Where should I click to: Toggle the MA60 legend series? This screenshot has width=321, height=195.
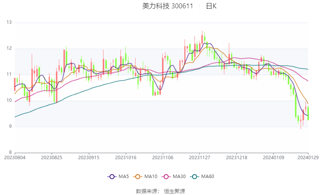coord(202,177)
